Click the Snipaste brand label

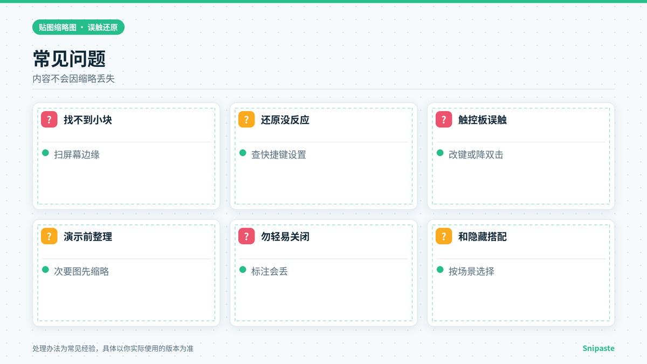tap(598, 348)
